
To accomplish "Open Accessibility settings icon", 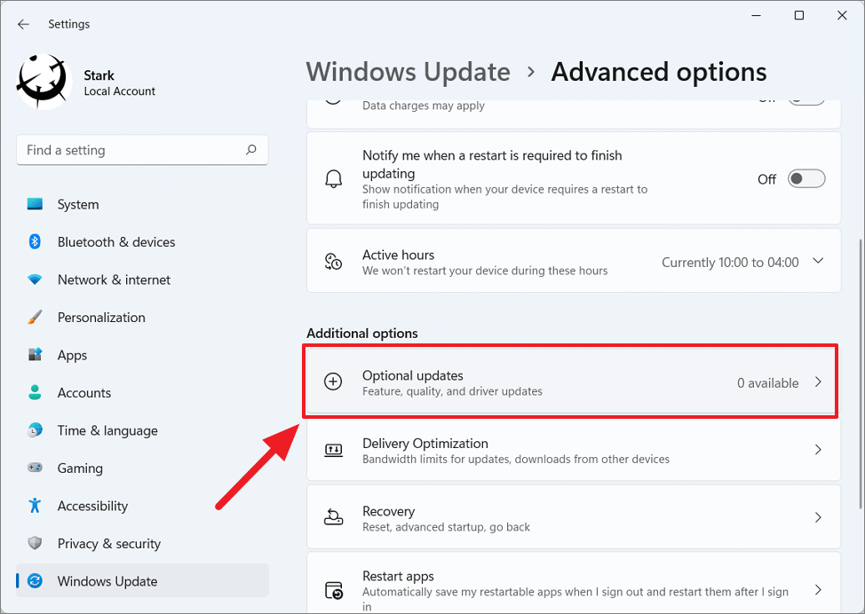I will tap(33, 506).
